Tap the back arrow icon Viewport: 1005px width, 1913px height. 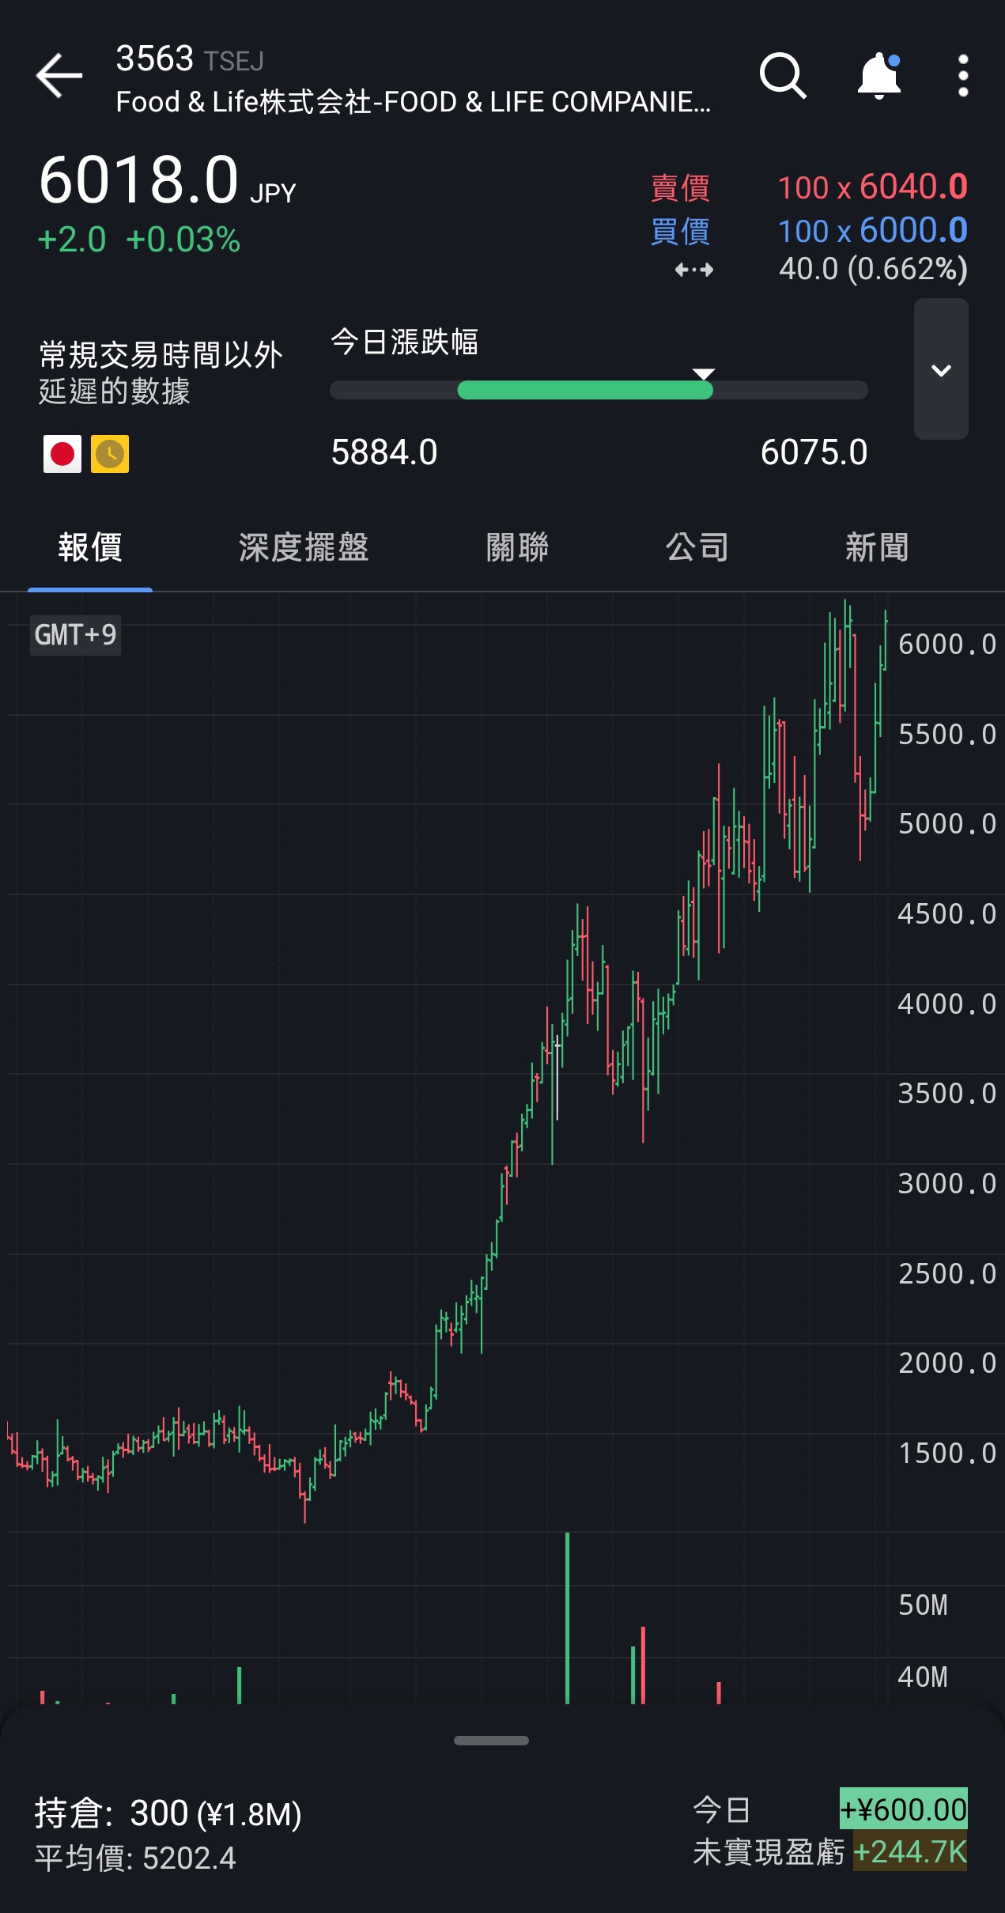click(x=59, y=76)
